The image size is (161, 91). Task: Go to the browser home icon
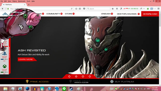[113, 9]
